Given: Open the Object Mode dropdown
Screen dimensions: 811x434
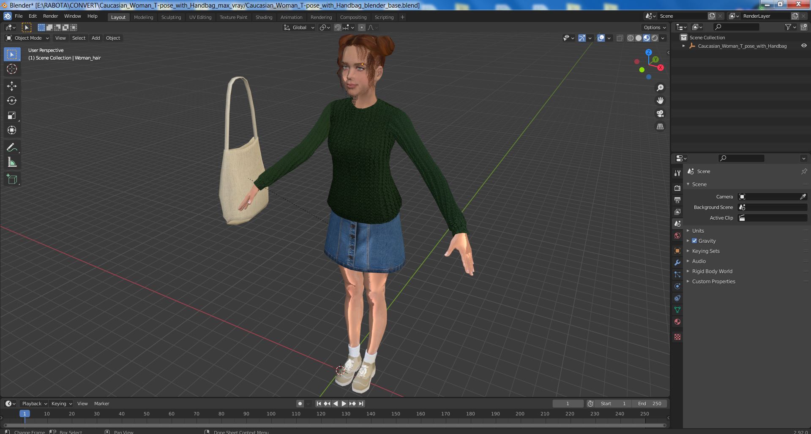Looking at the screenshot, I should 27,38.
